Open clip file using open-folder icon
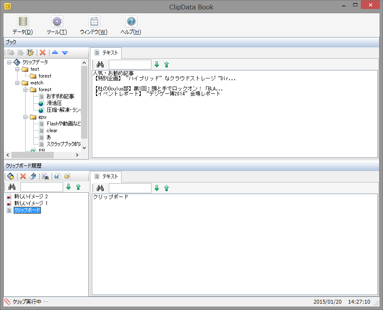This screenshot has width=383, height=310. pos(67,176)
